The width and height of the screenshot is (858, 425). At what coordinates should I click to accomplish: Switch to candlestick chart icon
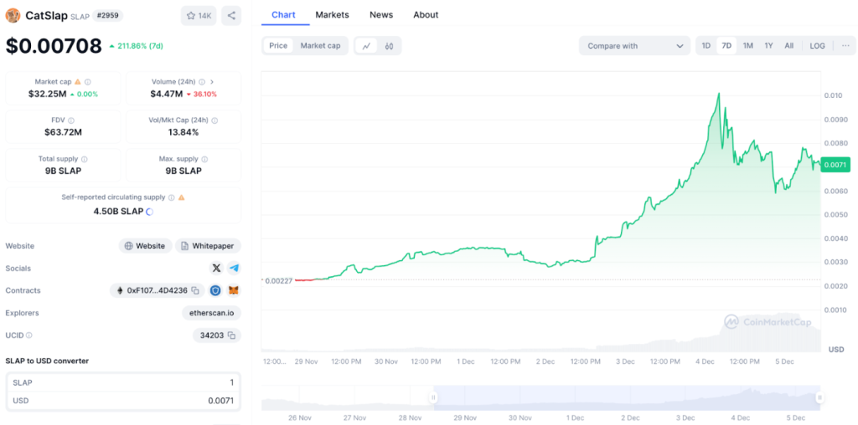click(389, 46)
